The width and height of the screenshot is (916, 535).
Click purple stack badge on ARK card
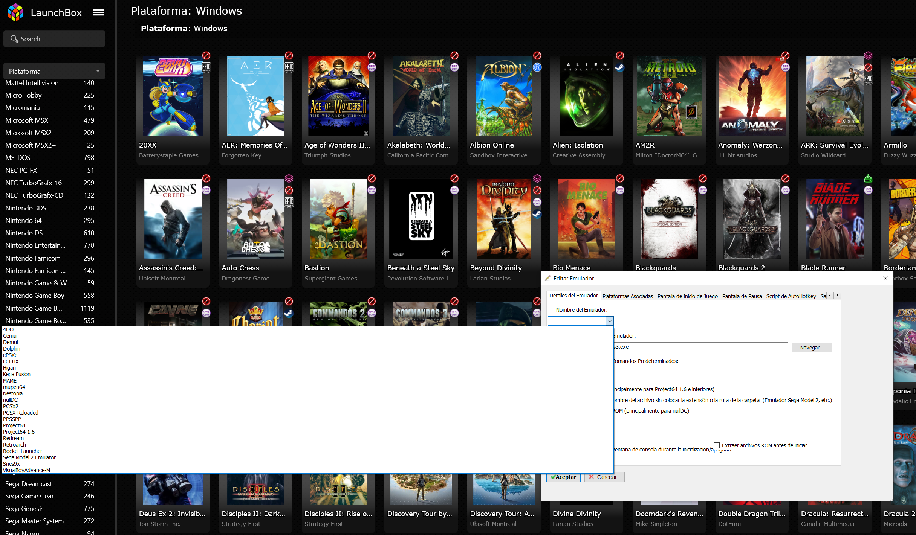pos(868,55)
